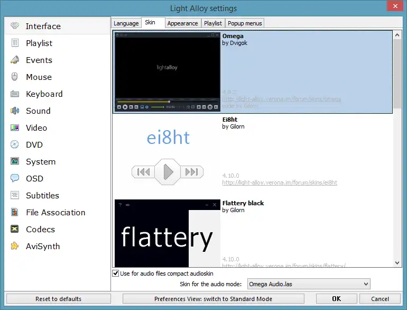Go to Keyboard settings label

click(44, 94)
